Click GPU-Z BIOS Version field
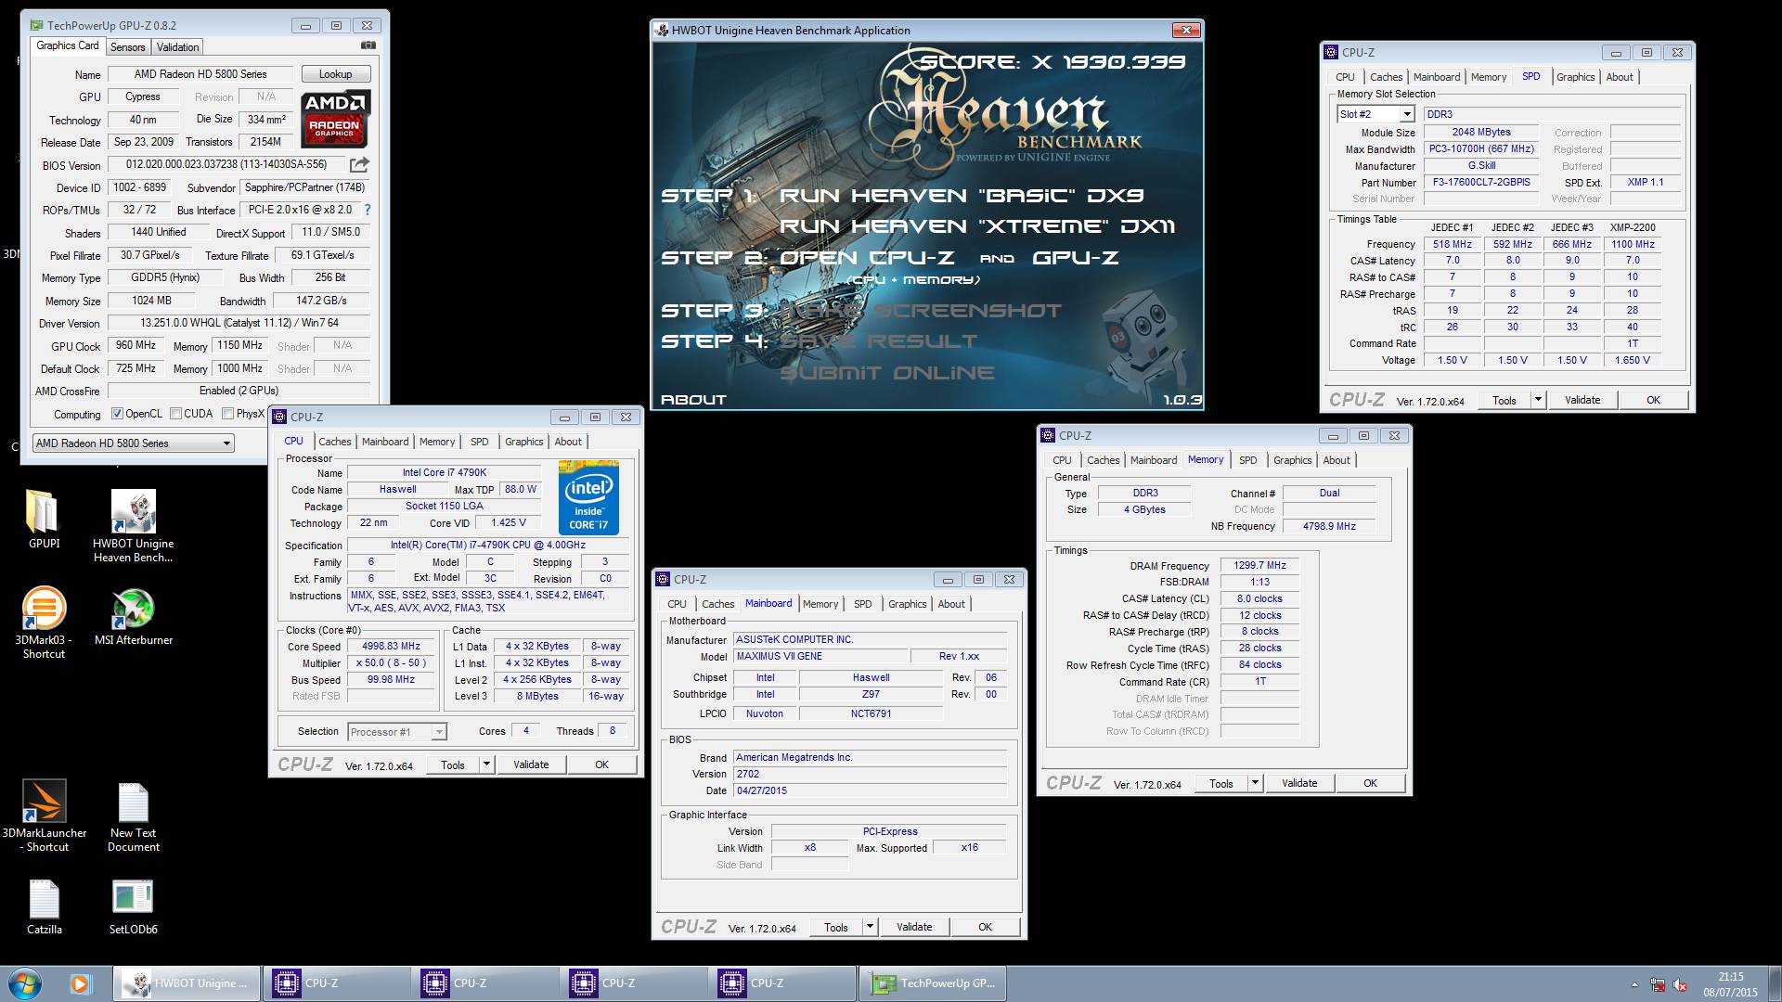The image size is (1782, 1002). [x=226, y=164]
